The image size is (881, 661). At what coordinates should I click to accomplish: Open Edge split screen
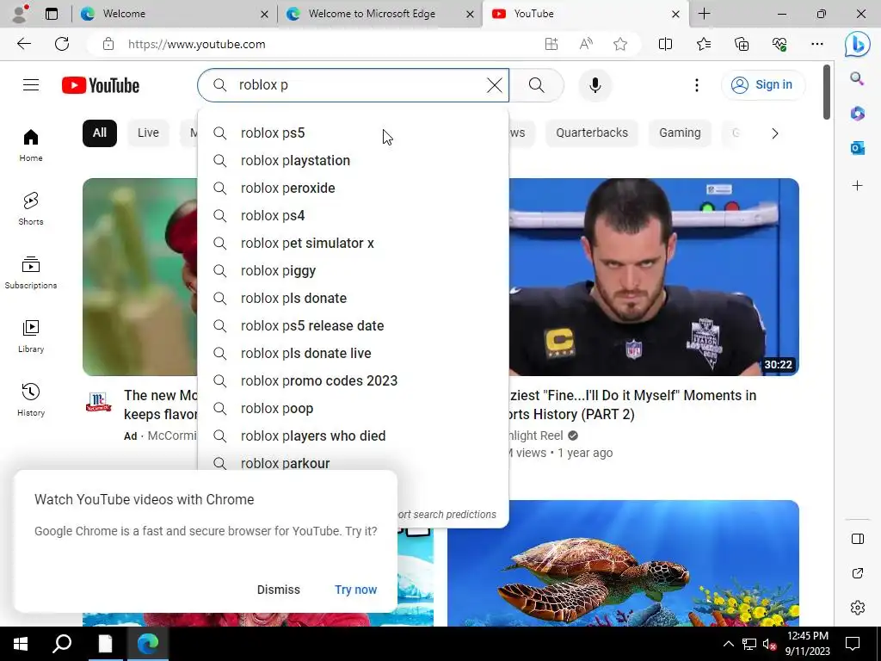(x=665, y=44)
